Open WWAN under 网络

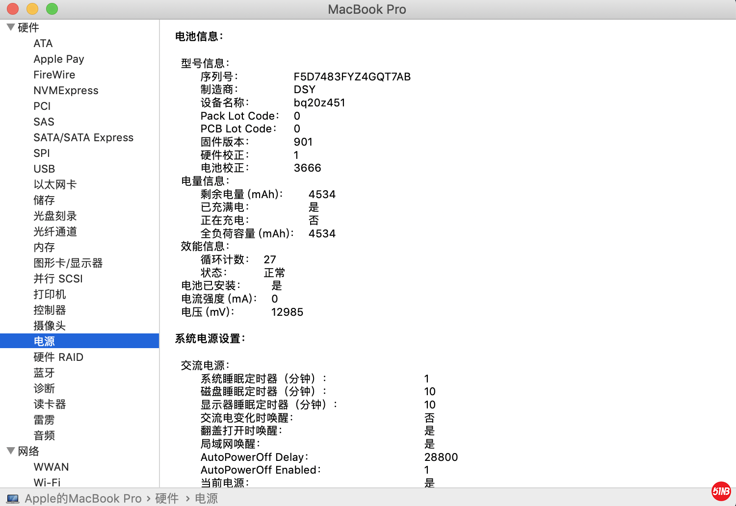pyautogui.click(x=51, y=467)
